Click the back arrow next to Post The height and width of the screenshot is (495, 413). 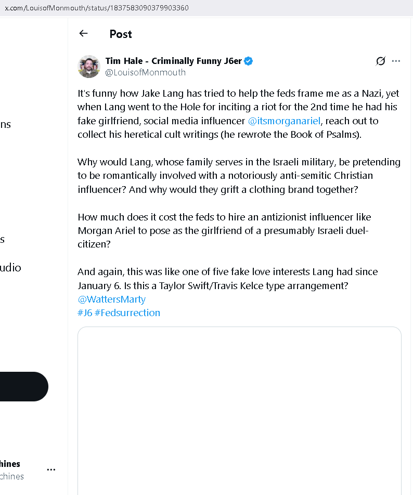click(83, 34)
